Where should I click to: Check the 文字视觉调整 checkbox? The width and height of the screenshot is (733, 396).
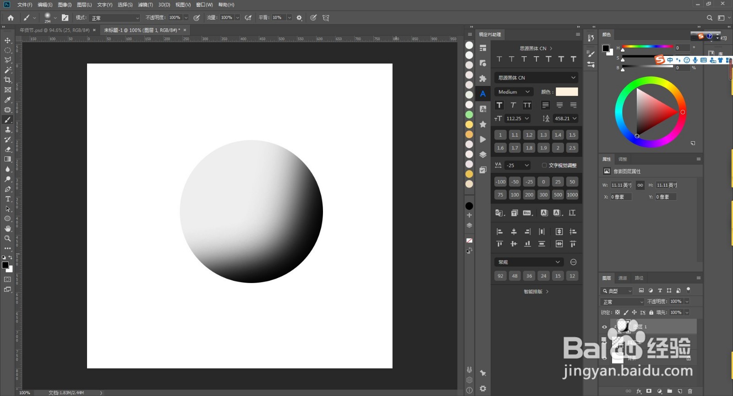[544, 166]
